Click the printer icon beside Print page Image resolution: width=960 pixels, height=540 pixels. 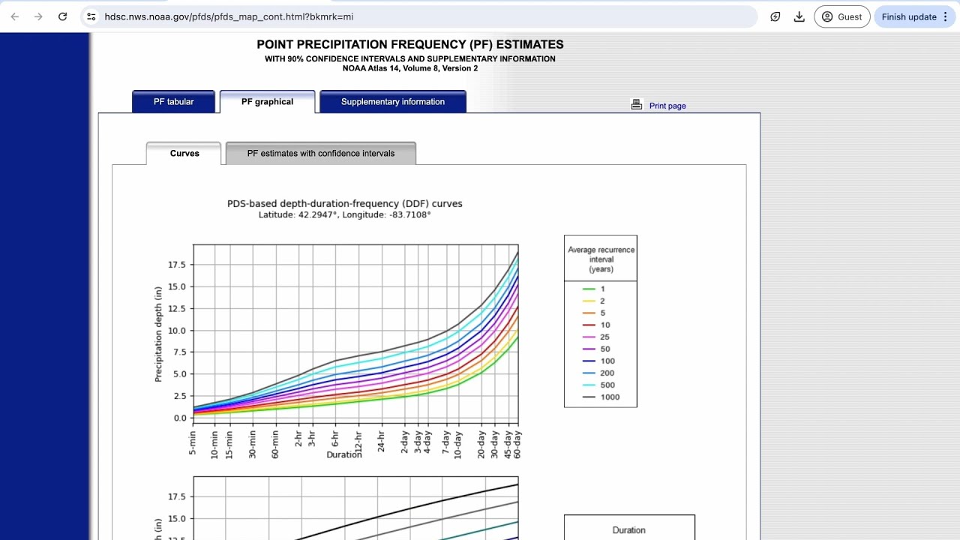637,105
